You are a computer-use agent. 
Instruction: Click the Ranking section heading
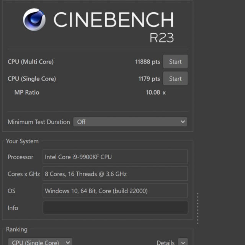[x=17, y=229]
